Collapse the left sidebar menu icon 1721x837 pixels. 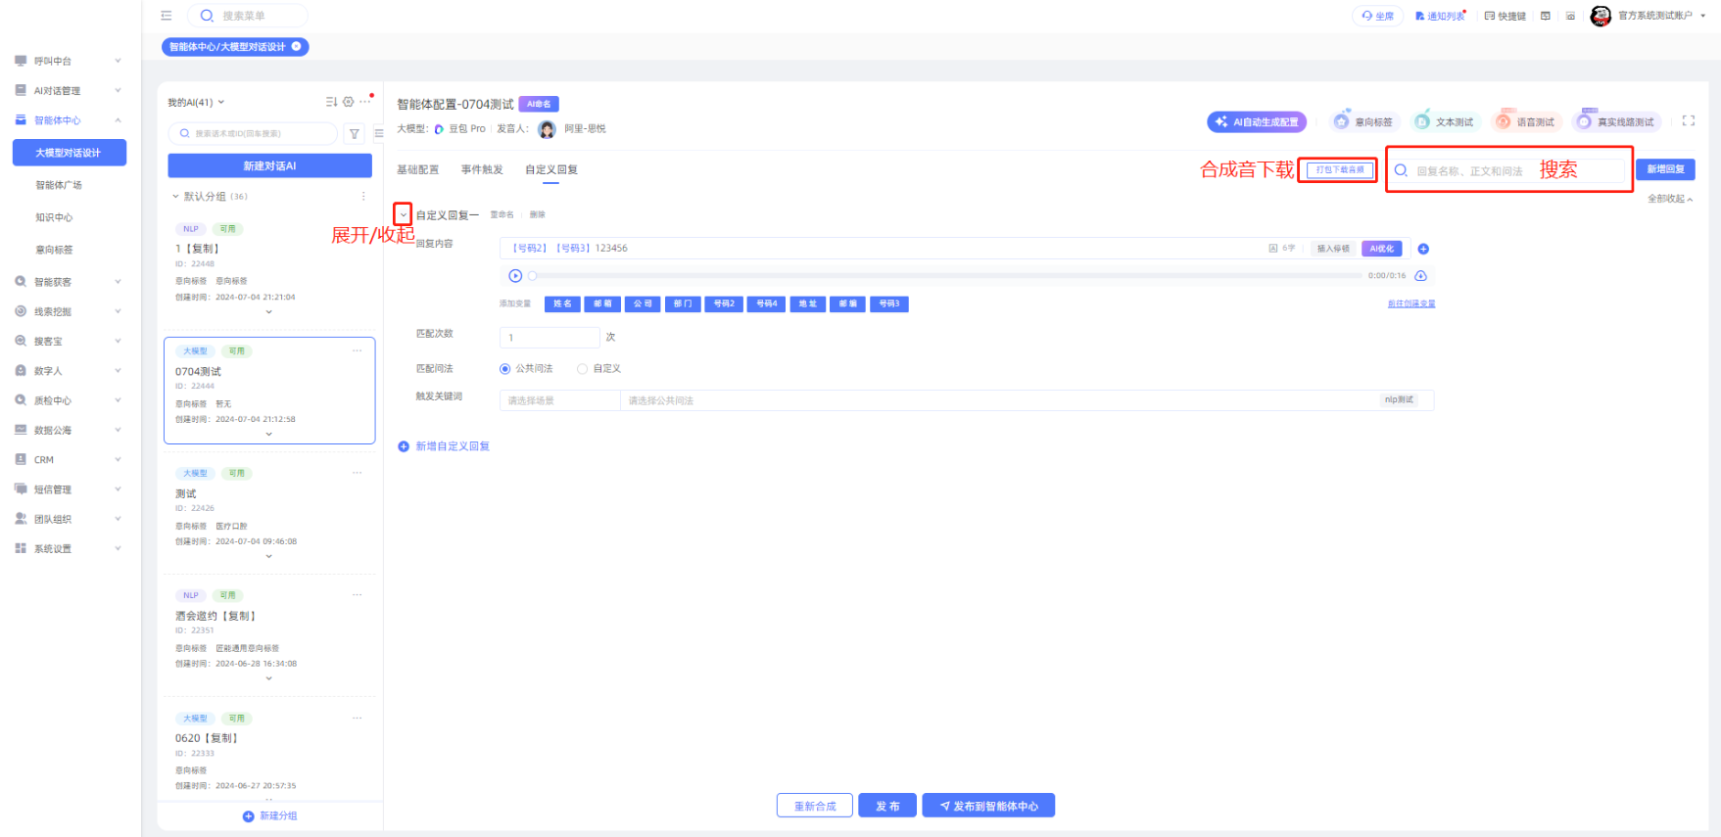(167, 16)
